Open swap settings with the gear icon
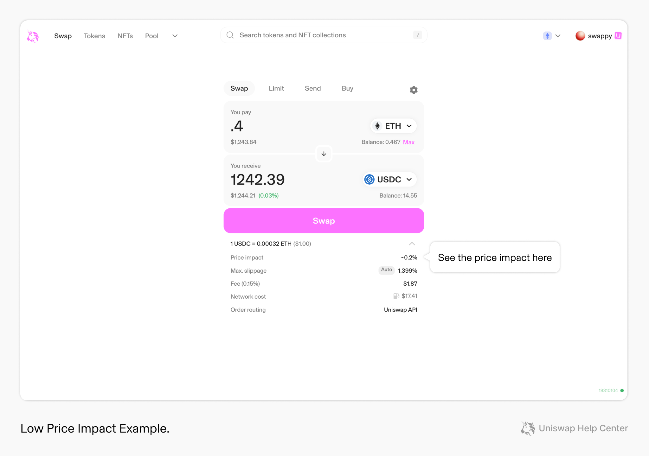Screen dimensions: 649x456 (x=413, y=90)
